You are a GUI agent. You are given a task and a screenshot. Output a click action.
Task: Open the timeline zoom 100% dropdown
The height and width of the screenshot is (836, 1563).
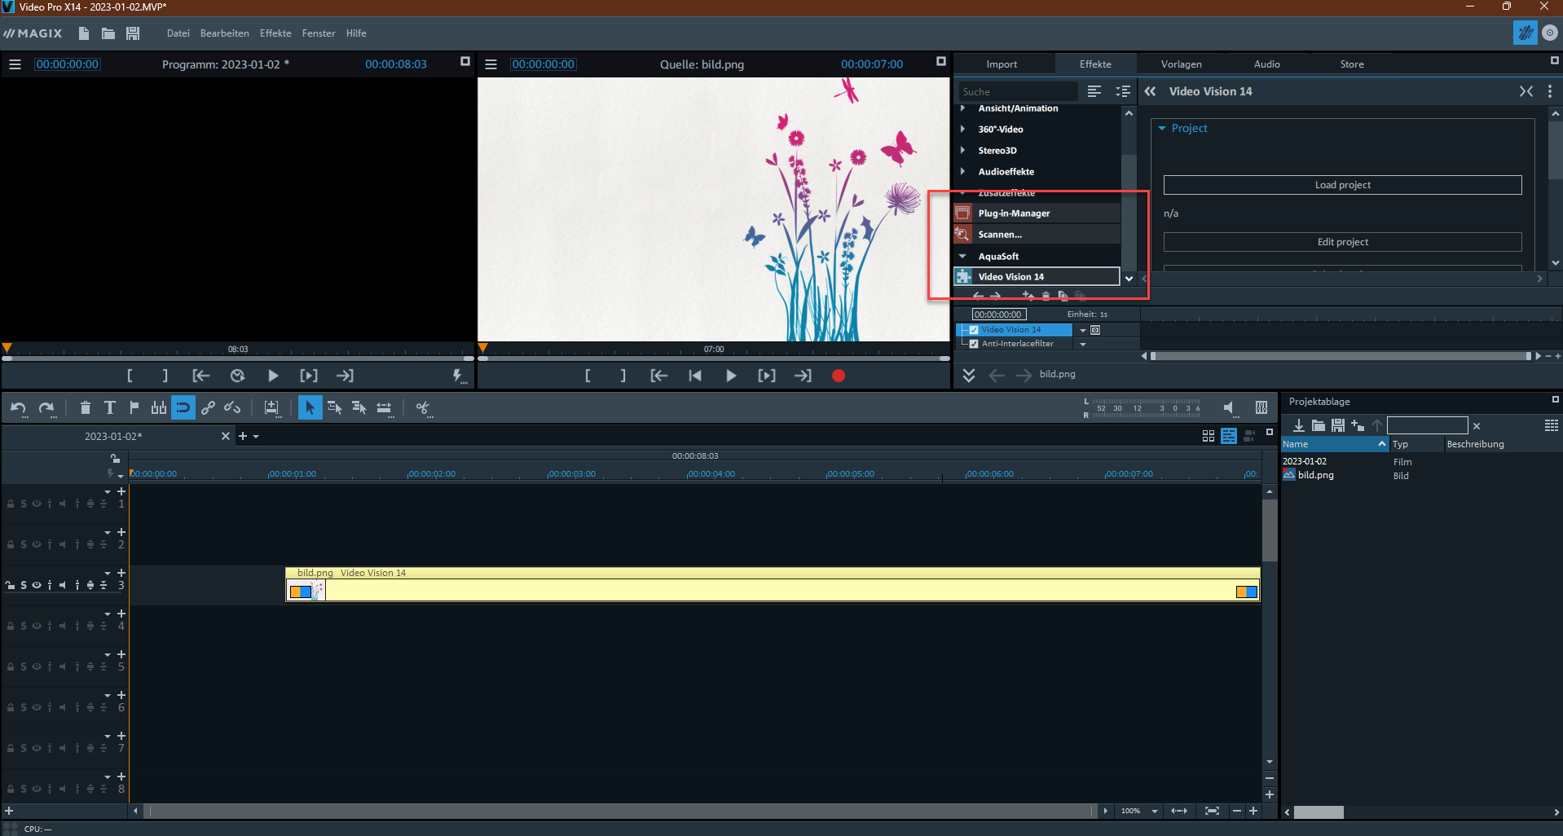pyautogui.click(x=1155, y=811)
